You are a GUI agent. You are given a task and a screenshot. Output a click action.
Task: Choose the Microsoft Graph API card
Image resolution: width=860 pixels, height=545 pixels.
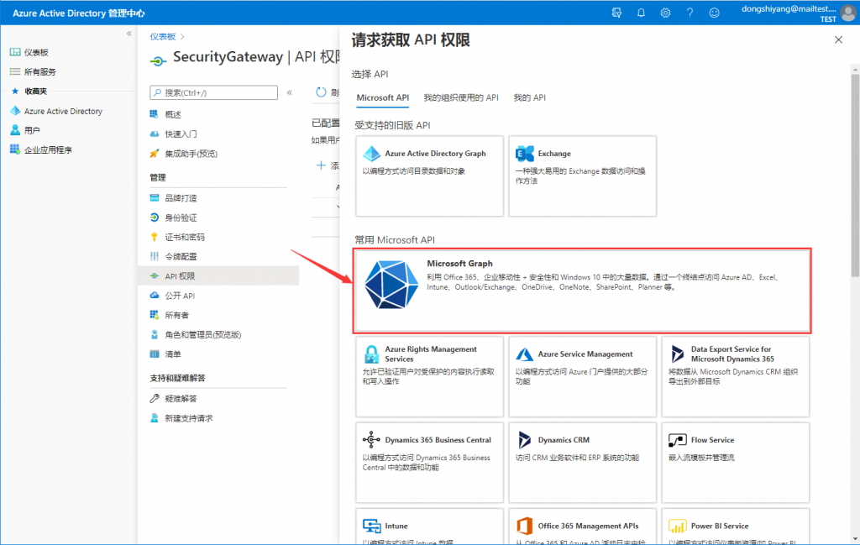click(x=582, y=291)
